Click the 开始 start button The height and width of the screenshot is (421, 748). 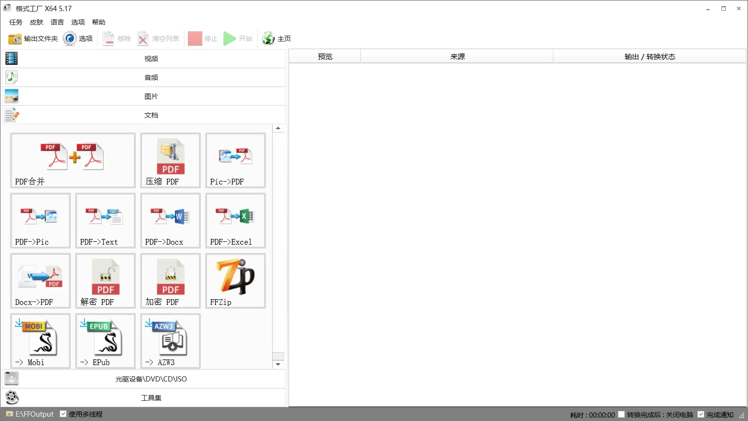pyautogui.click(x=238, y=39)
